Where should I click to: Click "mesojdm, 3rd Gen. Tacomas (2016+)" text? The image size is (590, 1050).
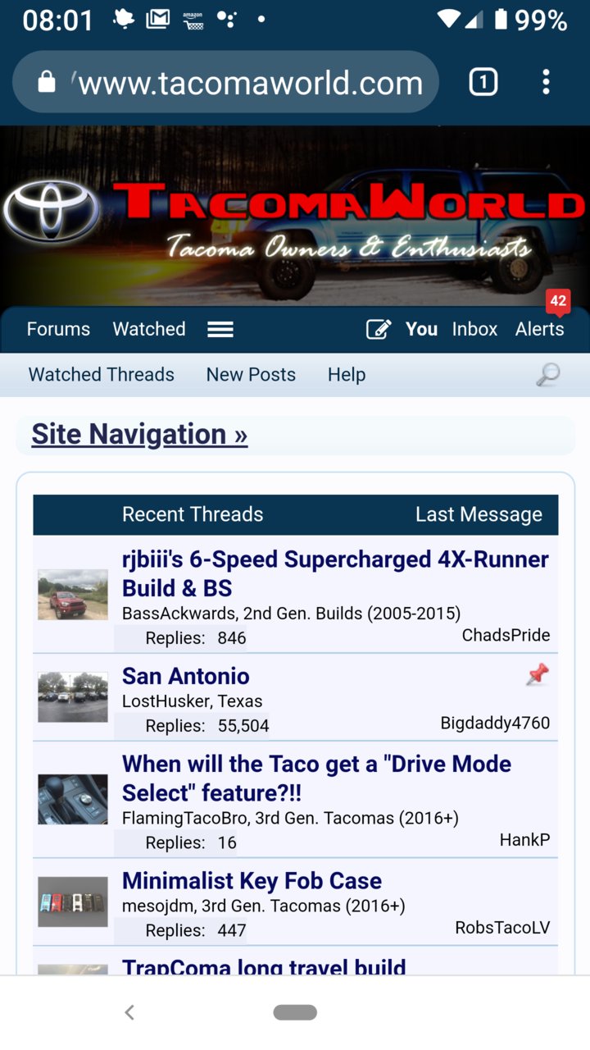[x=264, y=906]
